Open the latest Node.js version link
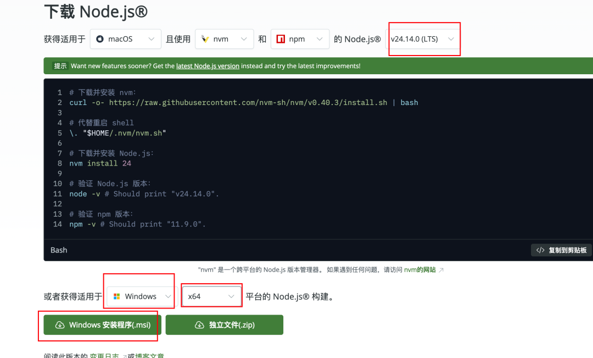This screenshot has height=358, width=593. tap(208, 66)
